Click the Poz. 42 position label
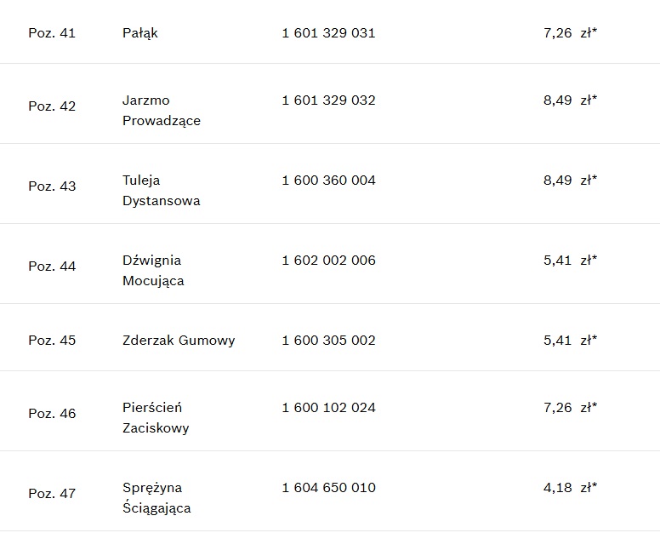Viewport: 660px width, 533px height. (52, 106)
